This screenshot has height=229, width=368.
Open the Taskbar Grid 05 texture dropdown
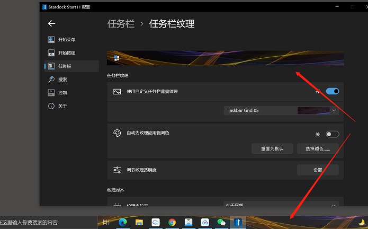click(281, 110)
